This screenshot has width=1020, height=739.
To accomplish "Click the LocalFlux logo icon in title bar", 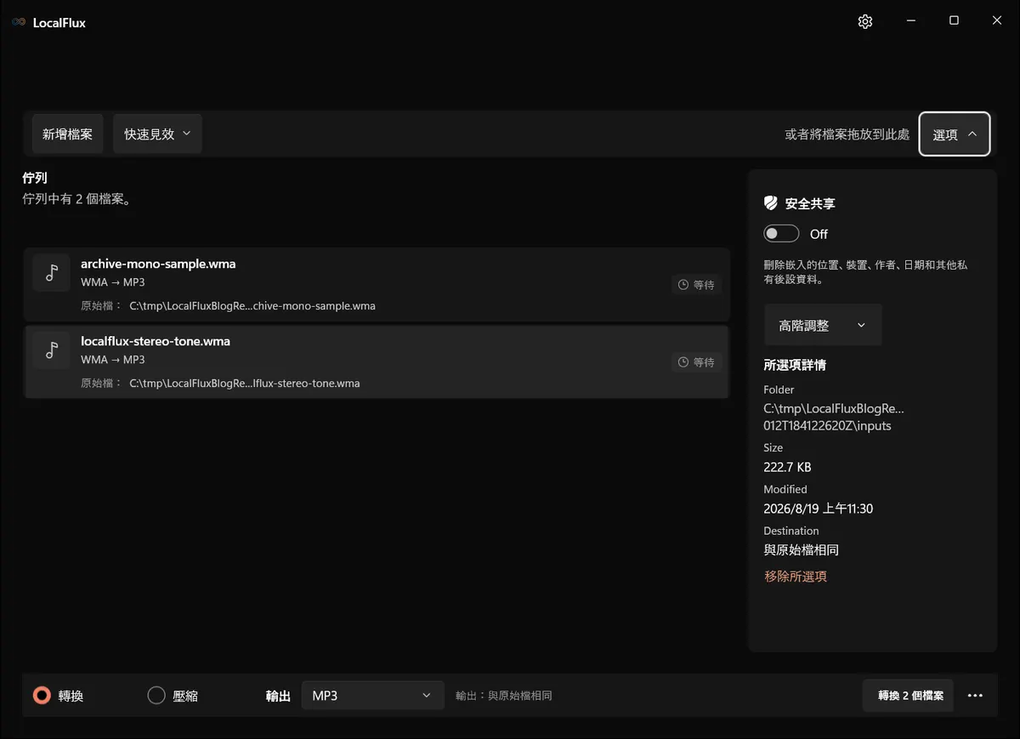I will click(19, 22).
